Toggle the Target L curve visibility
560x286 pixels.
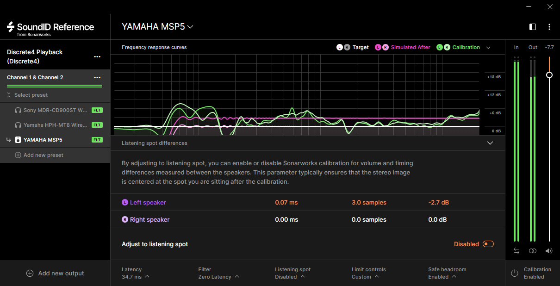pos(339,47)
